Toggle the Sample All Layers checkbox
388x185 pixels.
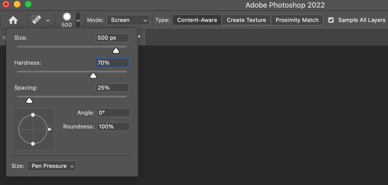pyautogui.click(x=331, y=20)
